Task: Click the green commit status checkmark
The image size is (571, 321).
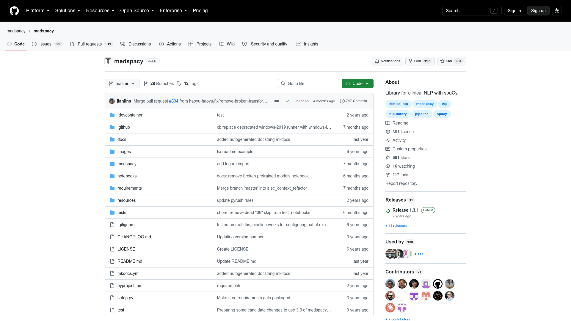Action: (288, 101)
